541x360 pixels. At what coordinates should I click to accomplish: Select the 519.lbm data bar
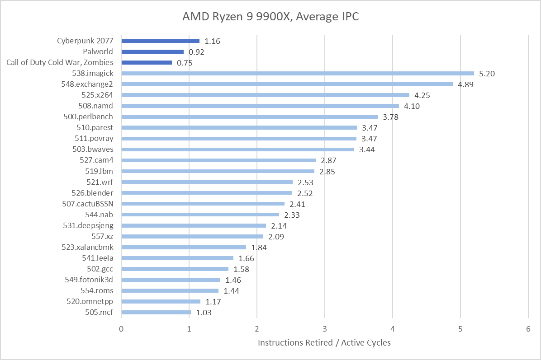pyautogui.click(x=217, y=171)
